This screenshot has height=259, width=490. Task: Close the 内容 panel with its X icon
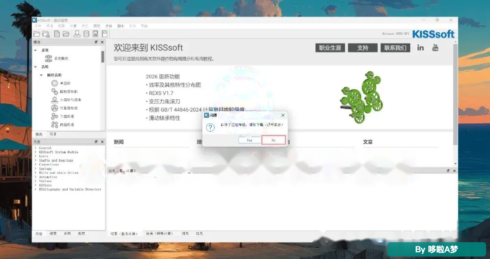(102, 142)
